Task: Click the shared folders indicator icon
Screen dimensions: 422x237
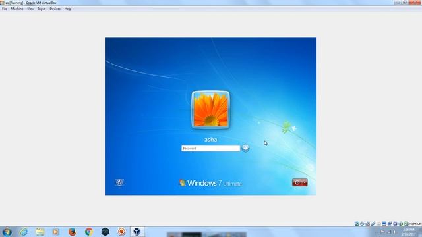Action: 378,224
